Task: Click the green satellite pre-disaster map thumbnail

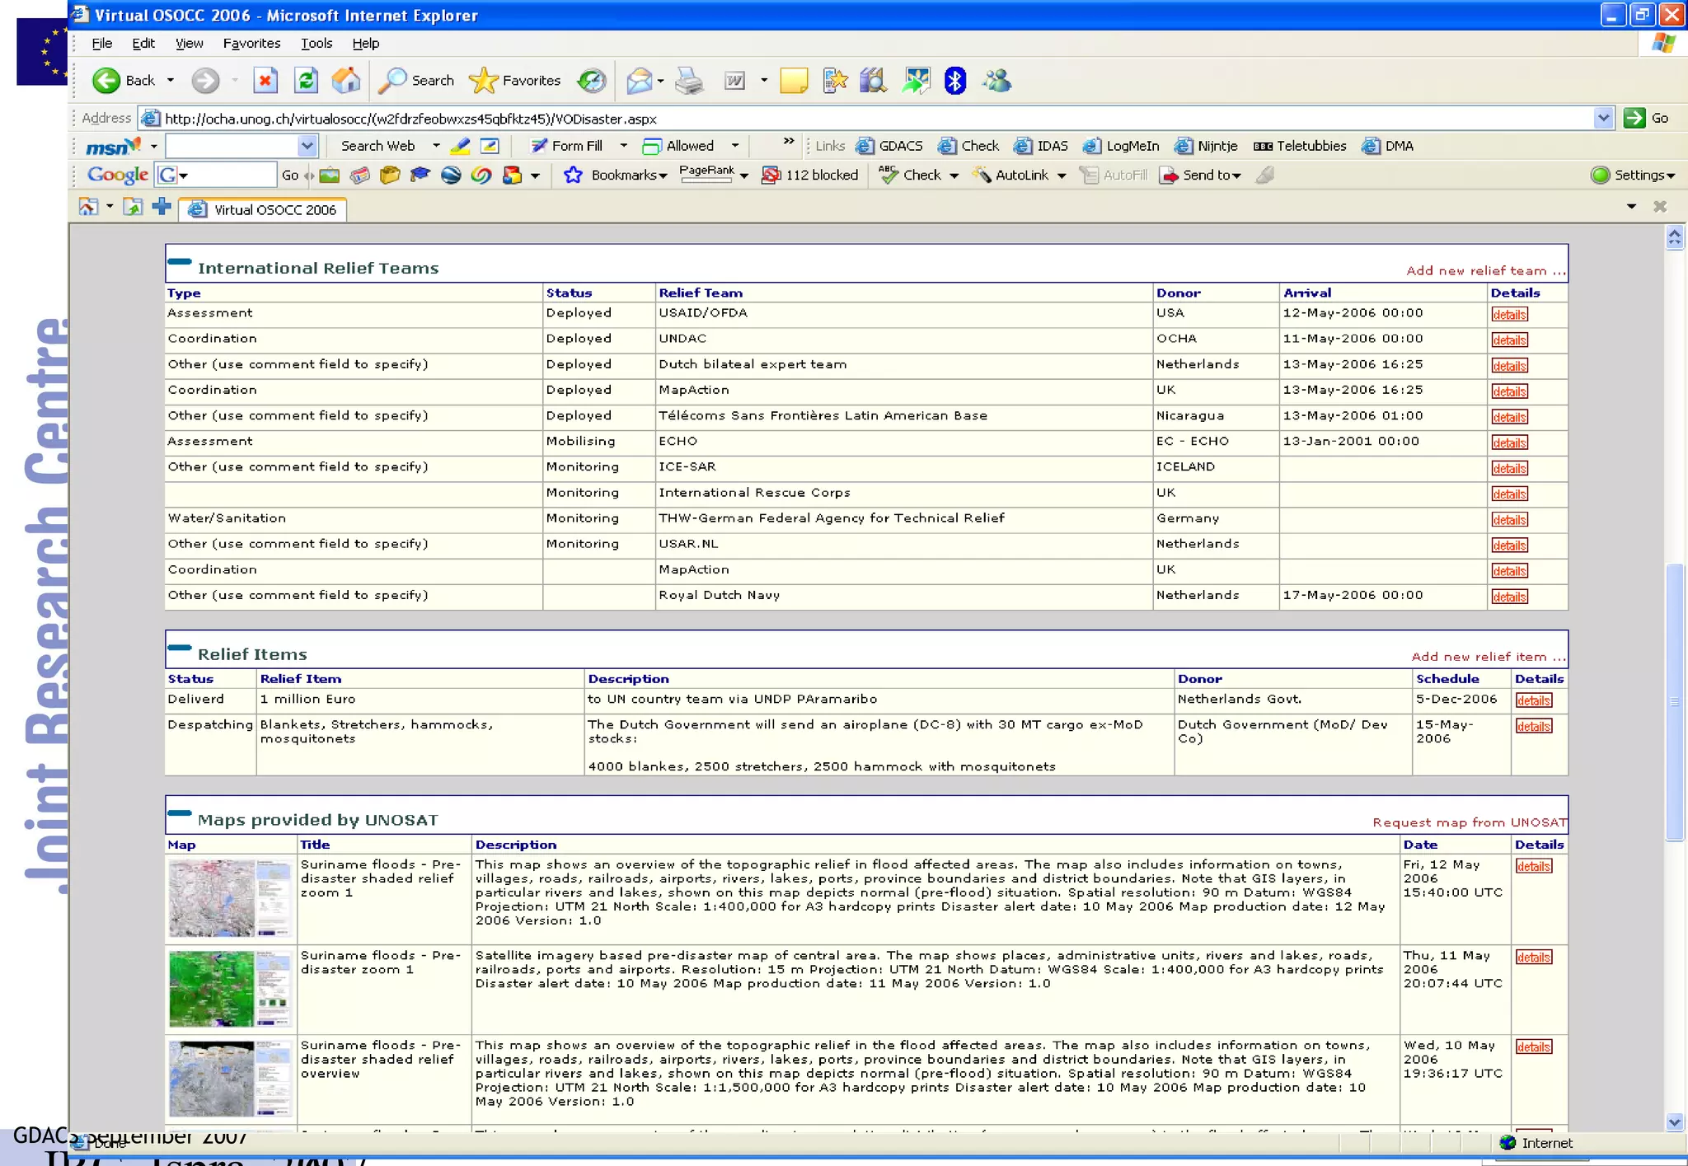Action: pyautogui.click(x=230, y=989)
